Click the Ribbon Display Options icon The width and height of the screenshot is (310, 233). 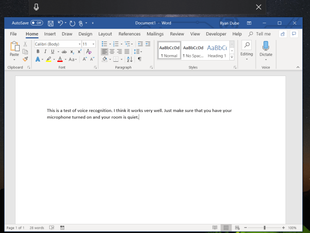[249, 23]
